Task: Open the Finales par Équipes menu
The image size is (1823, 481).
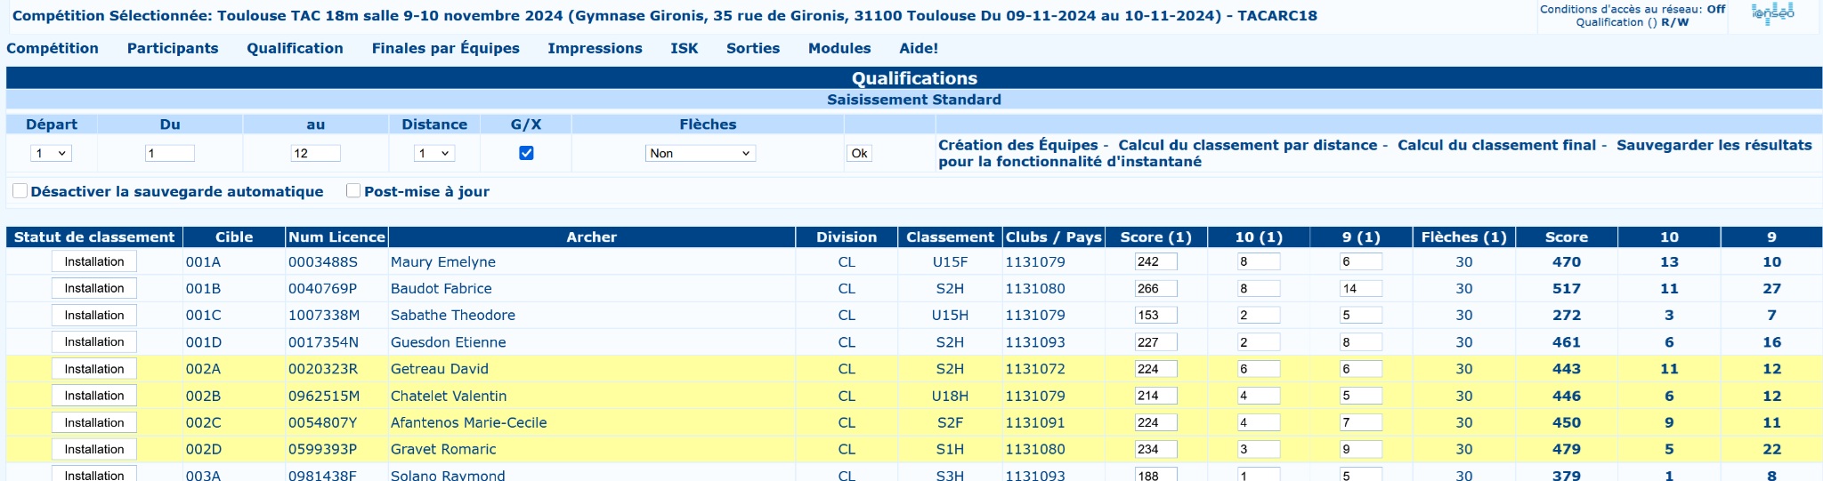Action: pyautogui.click(x=445, y=48)
